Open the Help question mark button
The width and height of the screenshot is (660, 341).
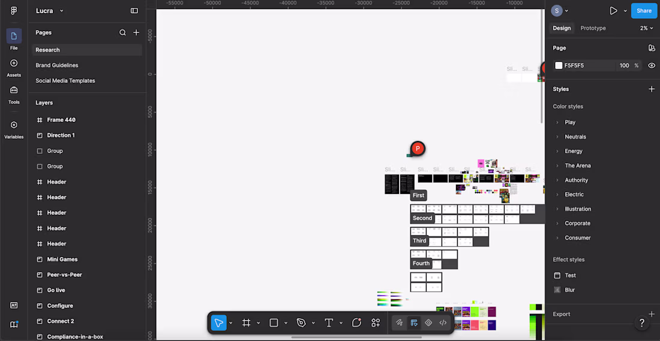point(642,323)
